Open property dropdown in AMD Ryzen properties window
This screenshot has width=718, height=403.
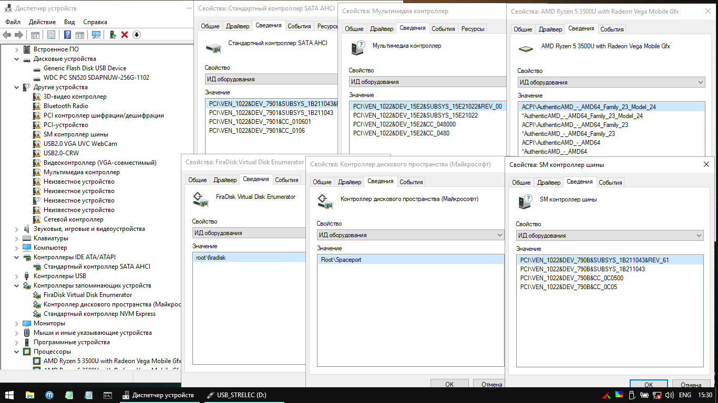coord(700,82)
